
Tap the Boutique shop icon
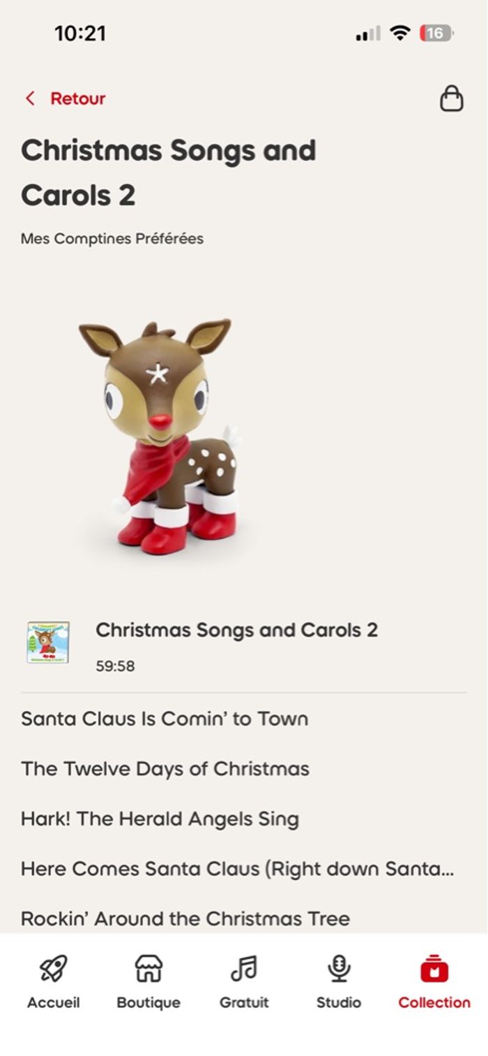pos(148,969)
